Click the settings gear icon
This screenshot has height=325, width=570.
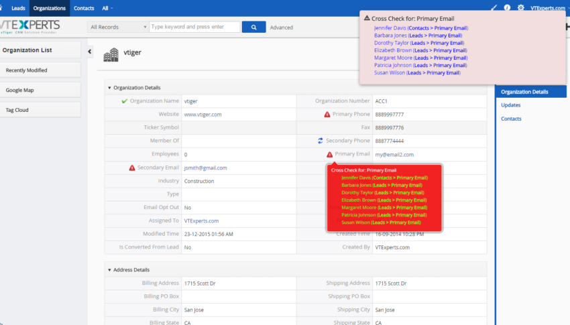(x=521, y=7)
